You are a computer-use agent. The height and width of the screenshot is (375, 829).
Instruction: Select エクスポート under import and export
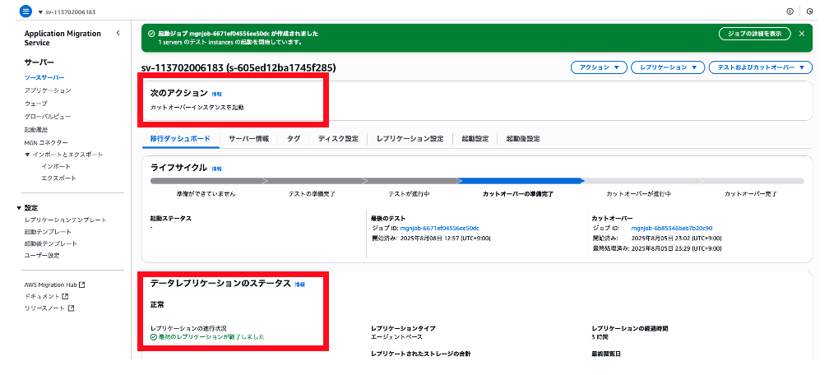coord(58,178)
